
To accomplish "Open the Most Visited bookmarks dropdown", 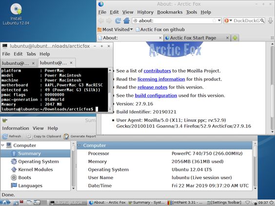I will pyautogui.click(x=115, y=29).
